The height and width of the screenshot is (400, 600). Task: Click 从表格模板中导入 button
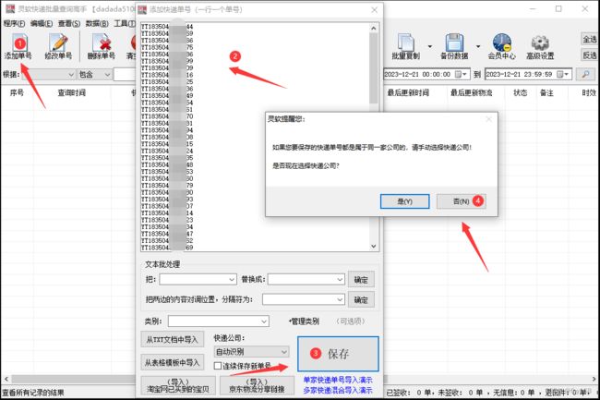pos(173,362)
